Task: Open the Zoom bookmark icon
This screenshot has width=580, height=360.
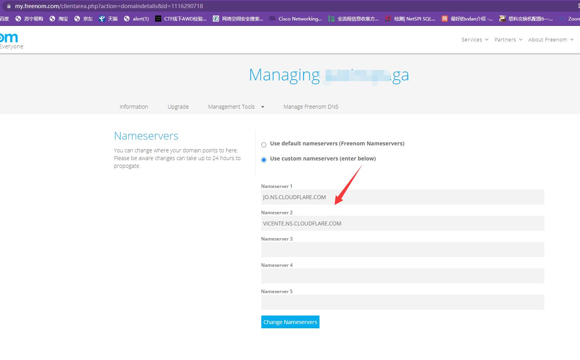Action: pyautogui.click(x=562, y=19)
